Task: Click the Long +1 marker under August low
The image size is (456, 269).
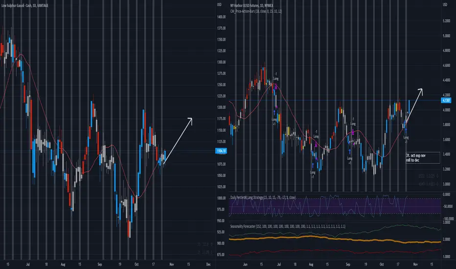Action: [x=313, y=175]
